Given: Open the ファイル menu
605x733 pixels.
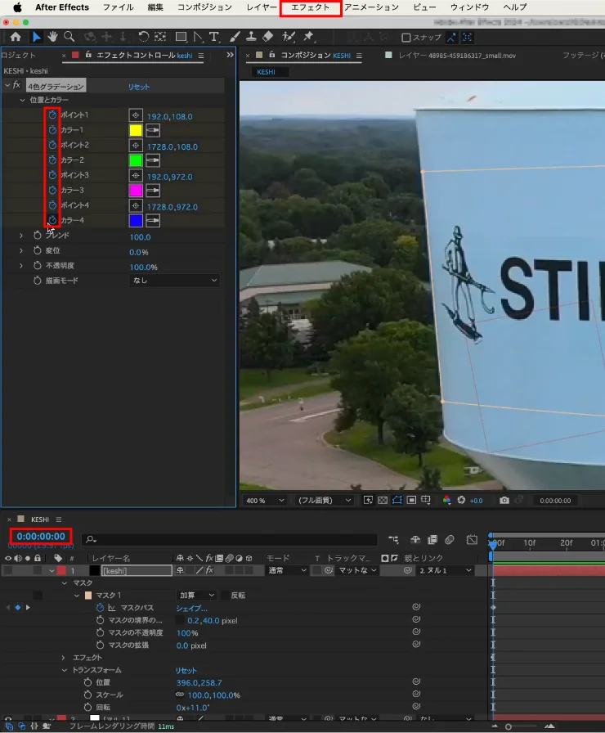Looking at the screenshot, I should (x=119, y=7).
